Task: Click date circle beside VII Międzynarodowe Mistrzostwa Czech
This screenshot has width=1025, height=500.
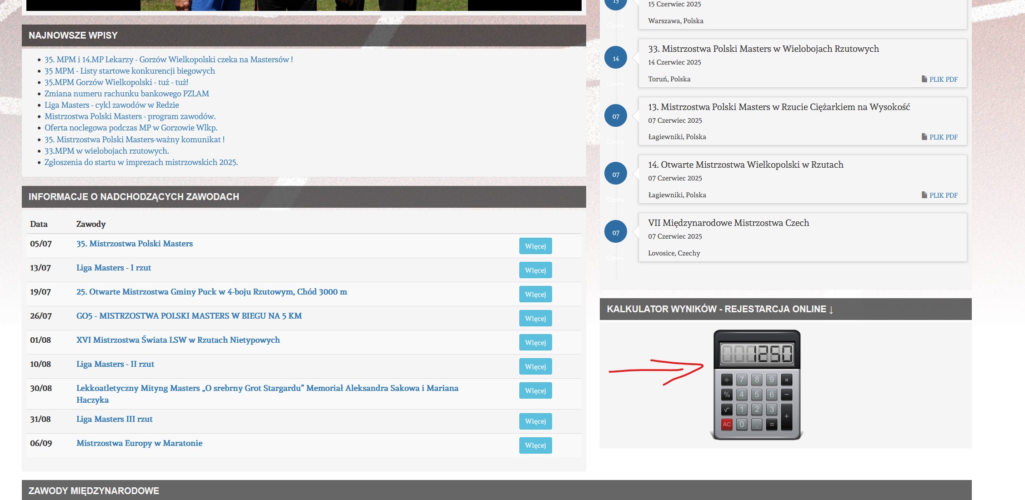Action: pyautogui.click(x=616, y=232)
